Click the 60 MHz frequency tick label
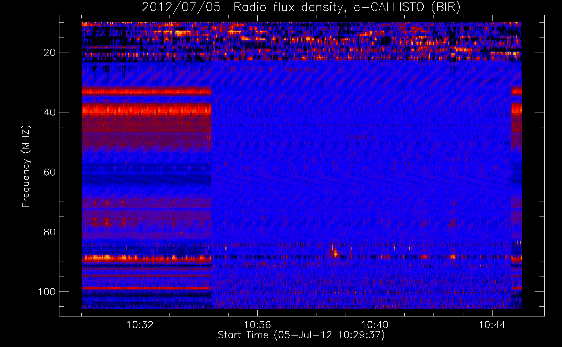562x347 pixels. tap(50, 172)
